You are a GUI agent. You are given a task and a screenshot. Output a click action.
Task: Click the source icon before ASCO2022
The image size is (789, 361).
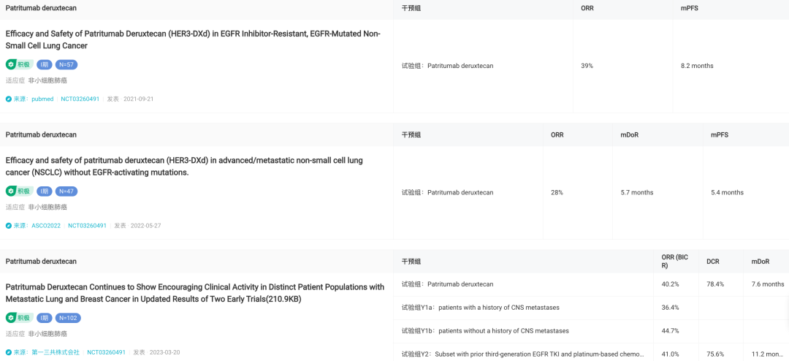coord(9,226)
